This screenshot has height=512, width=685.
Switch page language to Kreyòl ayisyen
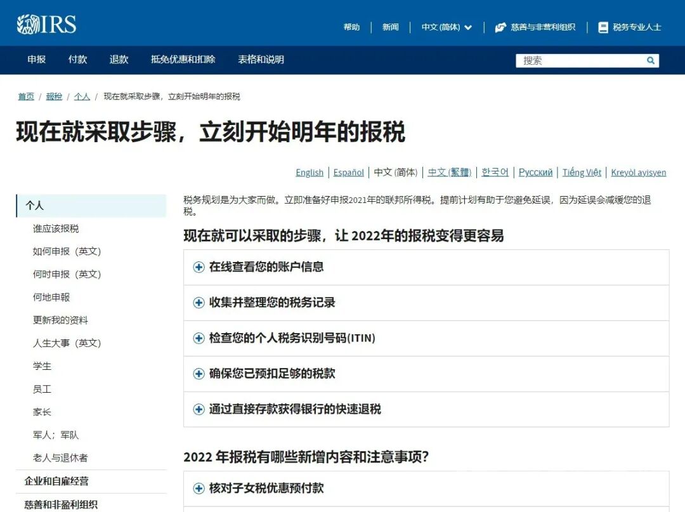(x=639, y=173)
